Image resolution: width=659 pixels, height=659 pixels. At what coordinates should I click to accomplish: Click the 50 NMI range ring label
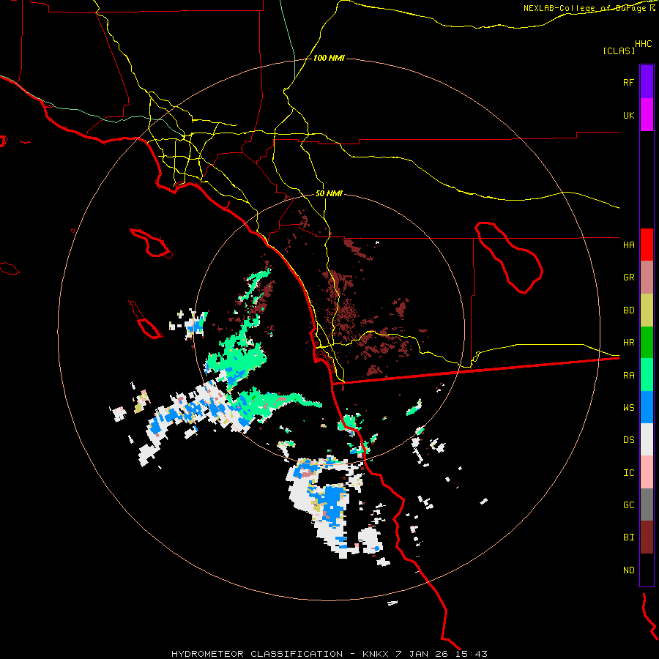(329, 194)
